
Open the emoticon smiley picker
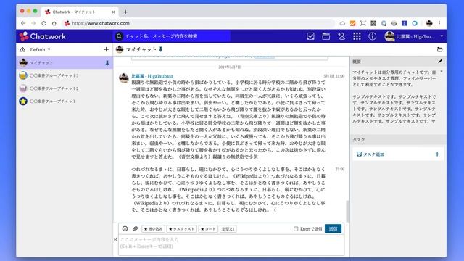[125, 228]
